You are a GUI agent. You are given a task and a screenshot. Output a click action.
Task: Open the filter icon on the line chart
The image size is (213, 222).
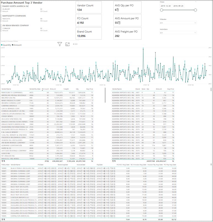pos(60,44)
